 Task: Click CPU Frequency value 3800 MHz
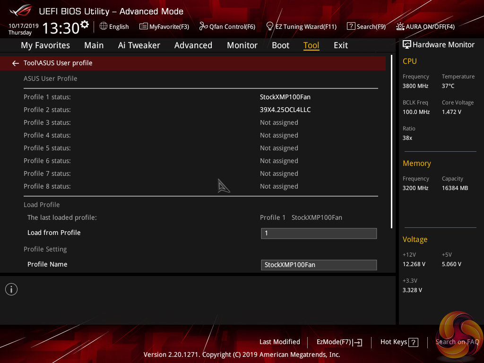click(x=415, y=86)
